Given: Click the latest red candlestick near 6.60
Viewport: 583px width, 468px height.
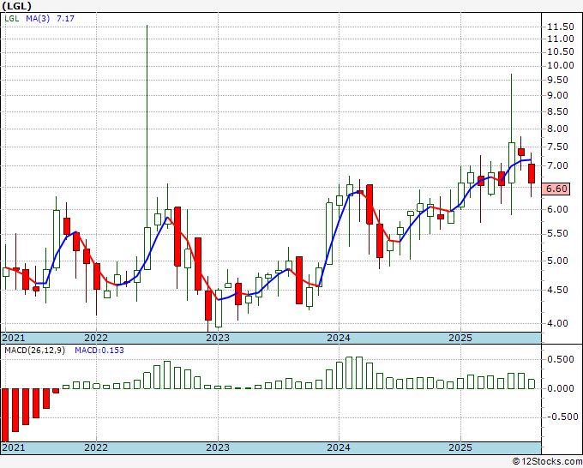Looking at the screenshot, I should point(532,174).
